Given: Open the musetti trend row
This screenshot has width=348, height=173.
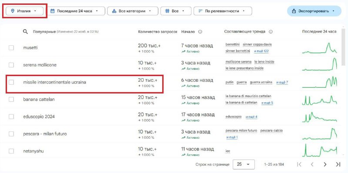Looking at the screenshot, I should coord(30,48).
